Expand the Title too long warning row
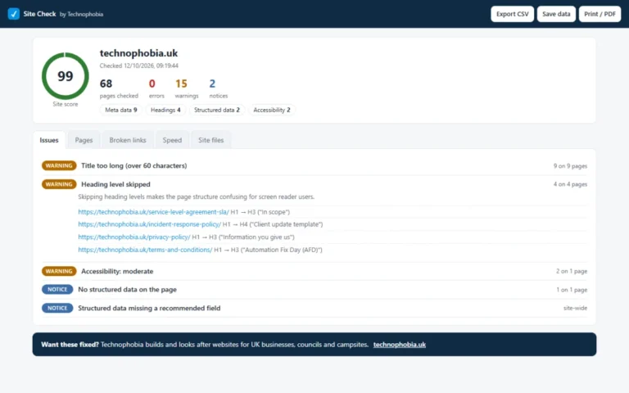Image resolution: width=629 pixels, height=393 pixels. pyautogui.click(x=314, y=165)
